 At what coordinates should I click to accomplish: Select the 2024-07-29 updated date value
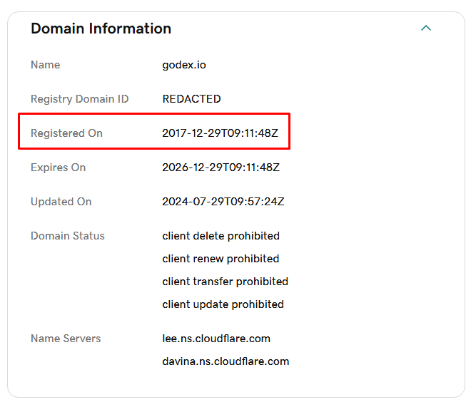click(x=223, y=202)
